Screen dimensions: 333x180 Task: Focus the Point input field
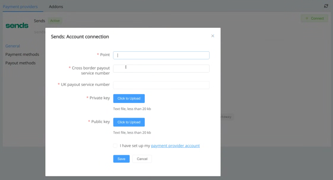click(161, 55)
